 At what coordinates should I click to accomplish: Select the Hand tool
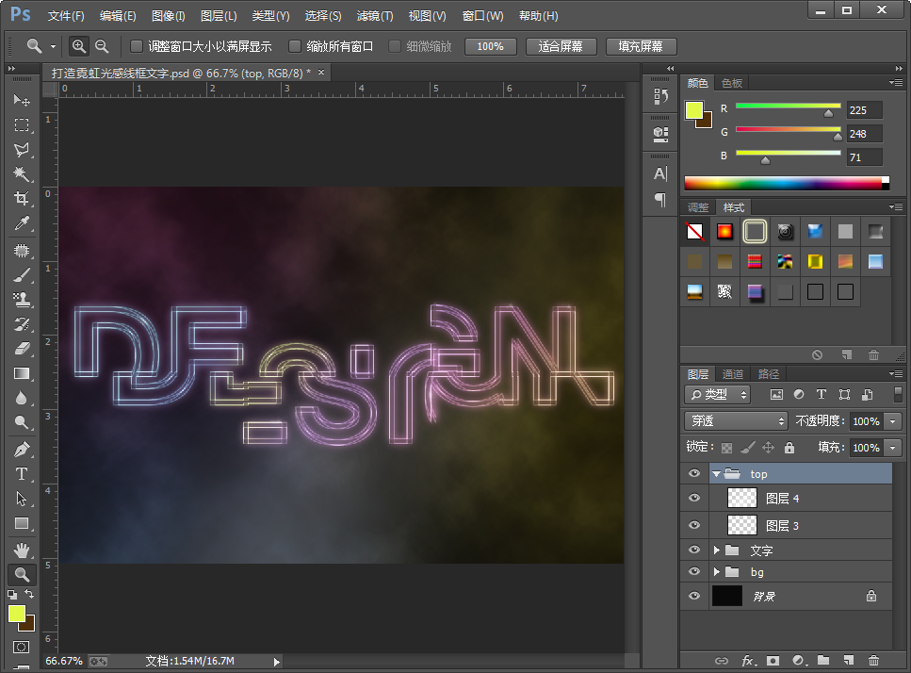click(21, 550)
